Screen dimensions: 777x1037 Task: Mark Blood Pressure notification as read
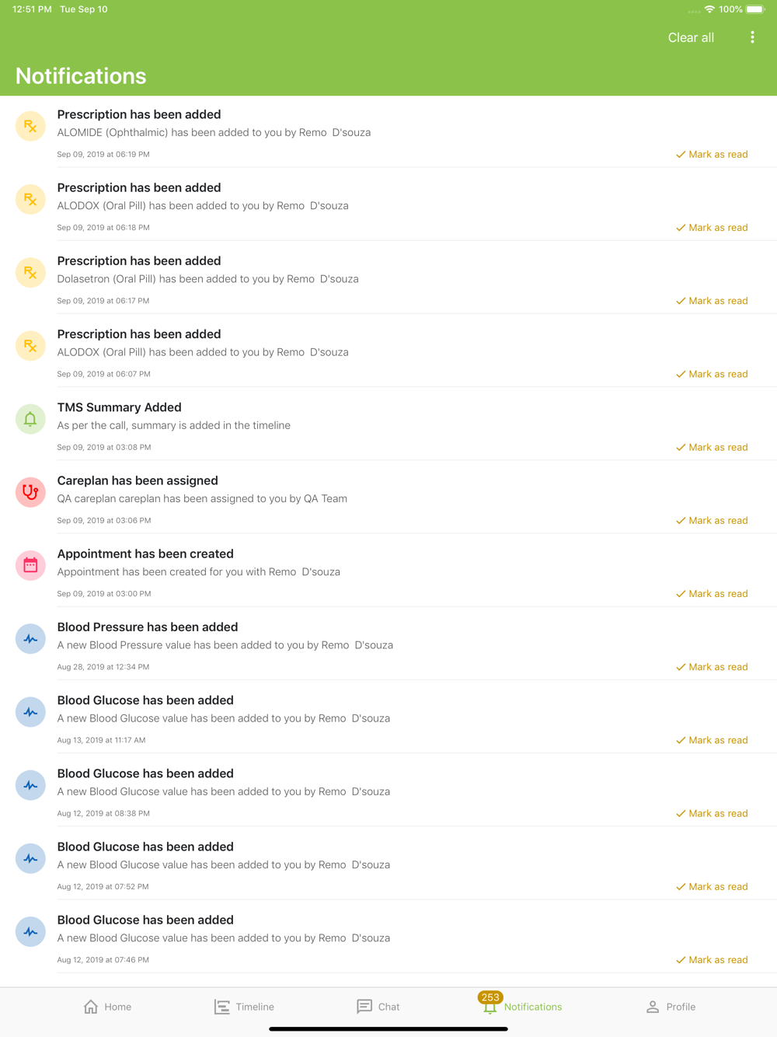click(x=712, y=667)
